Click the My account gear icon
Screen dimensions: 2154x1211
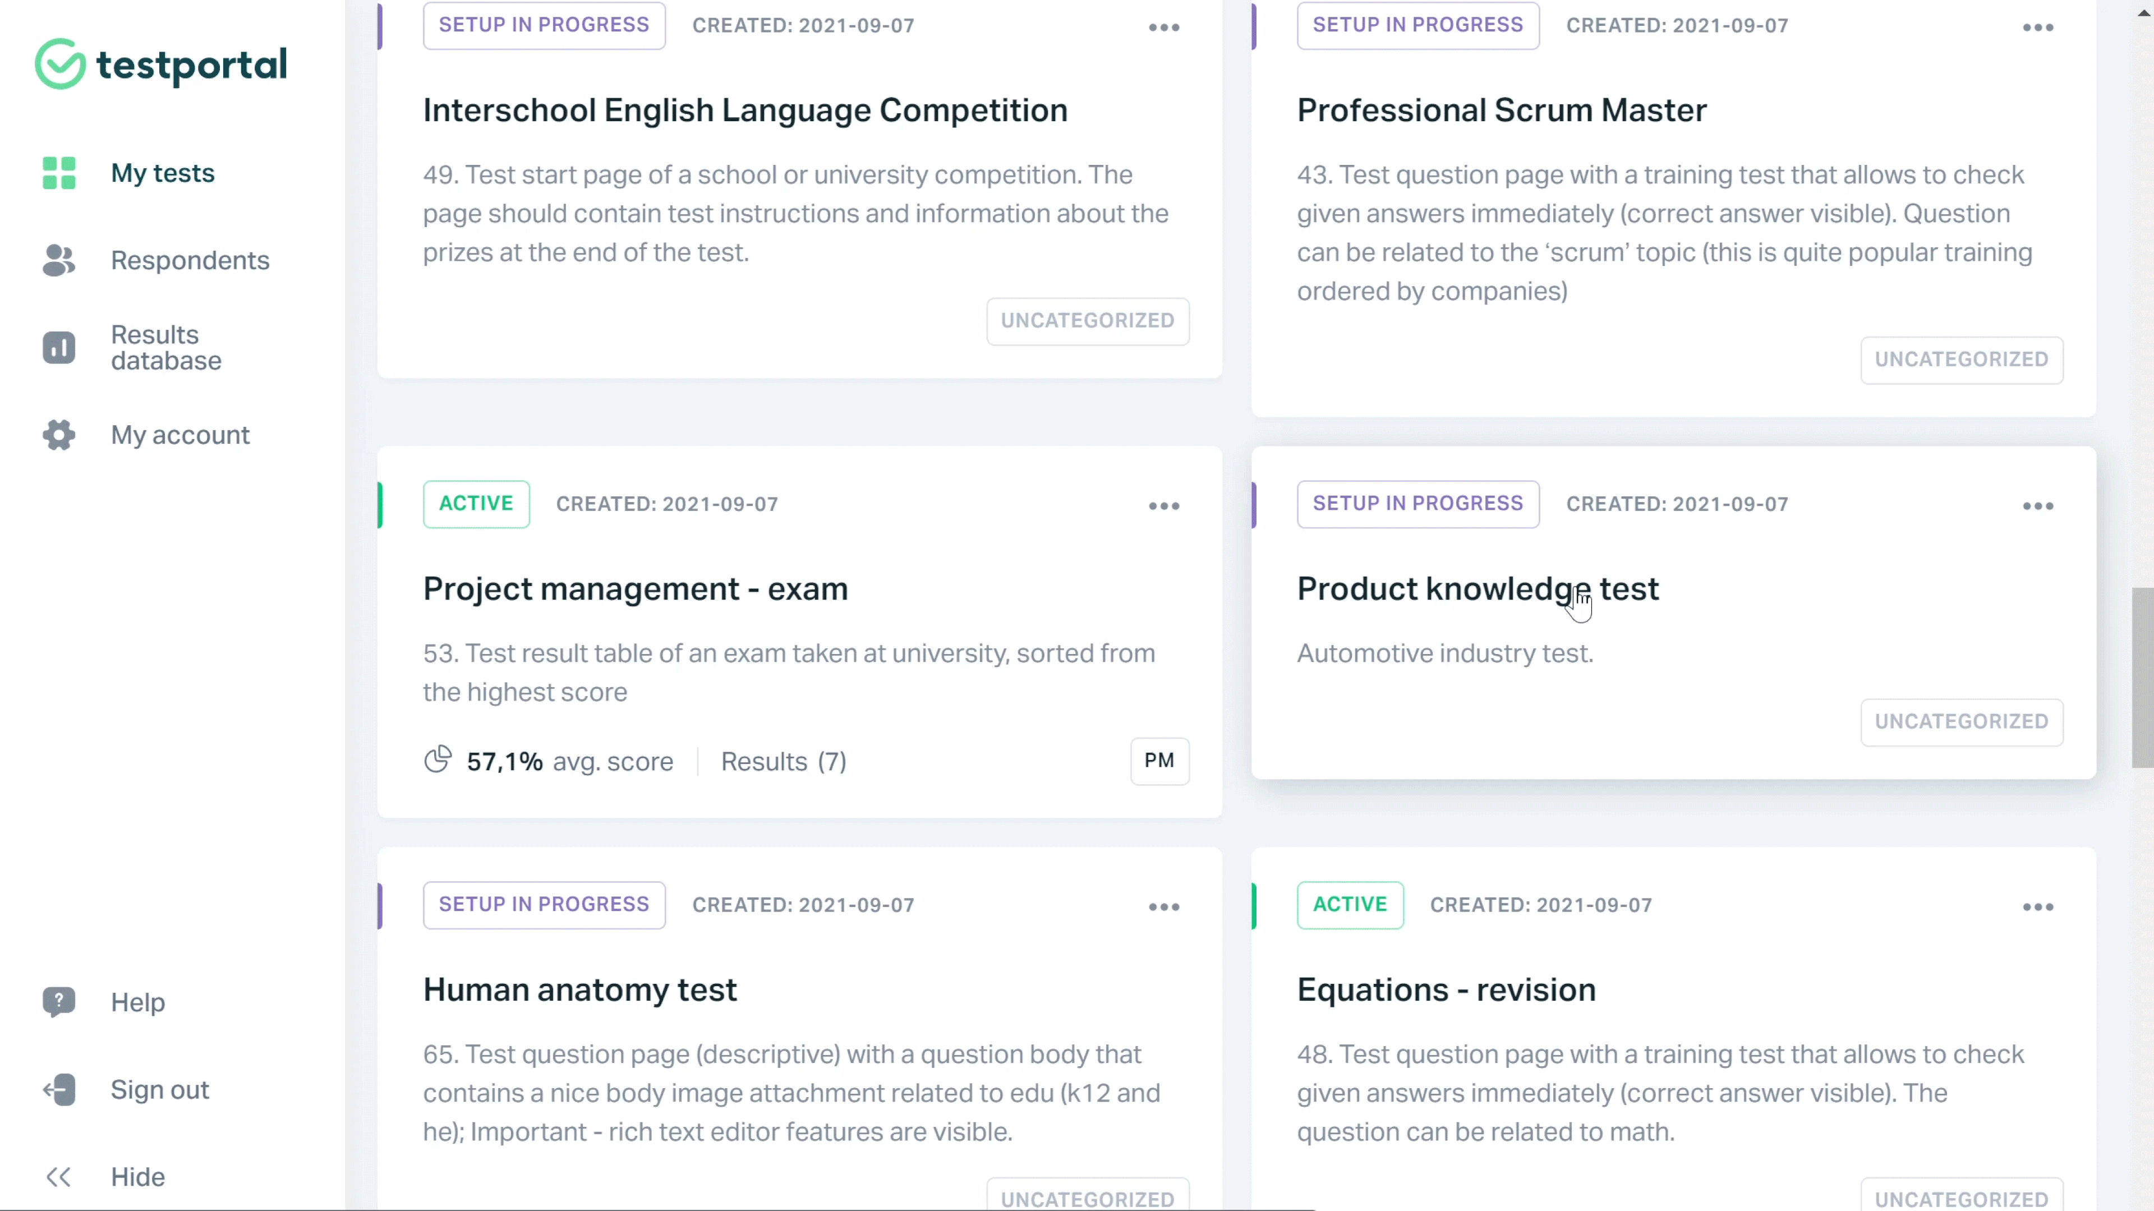pos(58,435)
